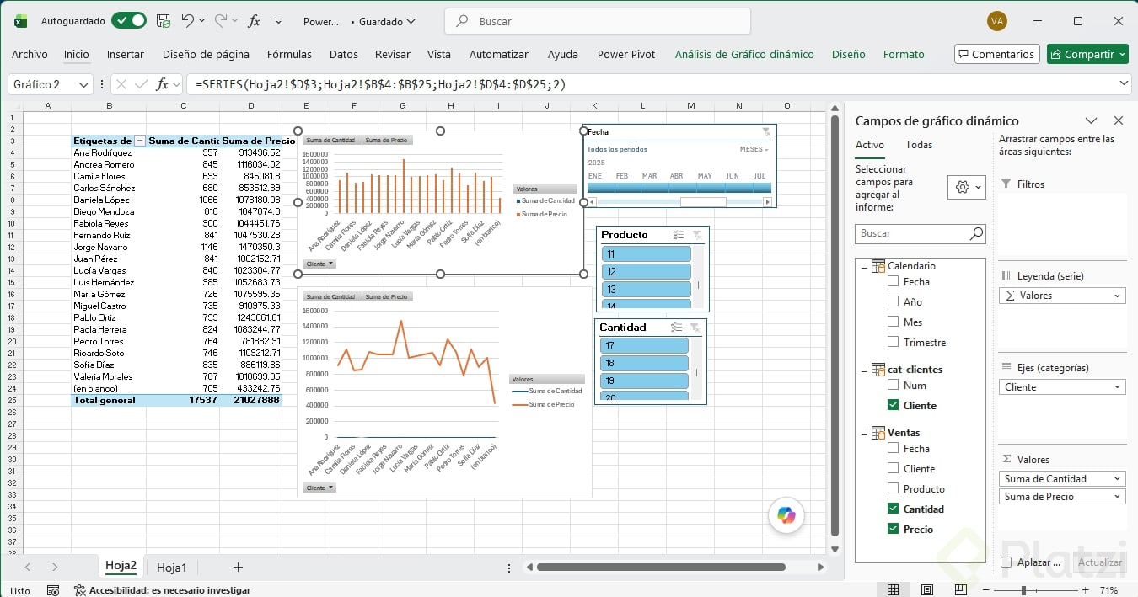Click the Undo arrow icon
This screenshot has width=1138, height=597.
point(188,21)
